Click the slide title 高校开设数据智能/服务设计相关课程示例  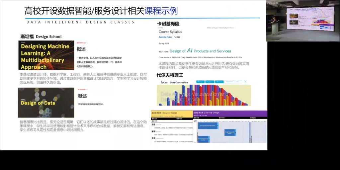[x=101, y=11]
